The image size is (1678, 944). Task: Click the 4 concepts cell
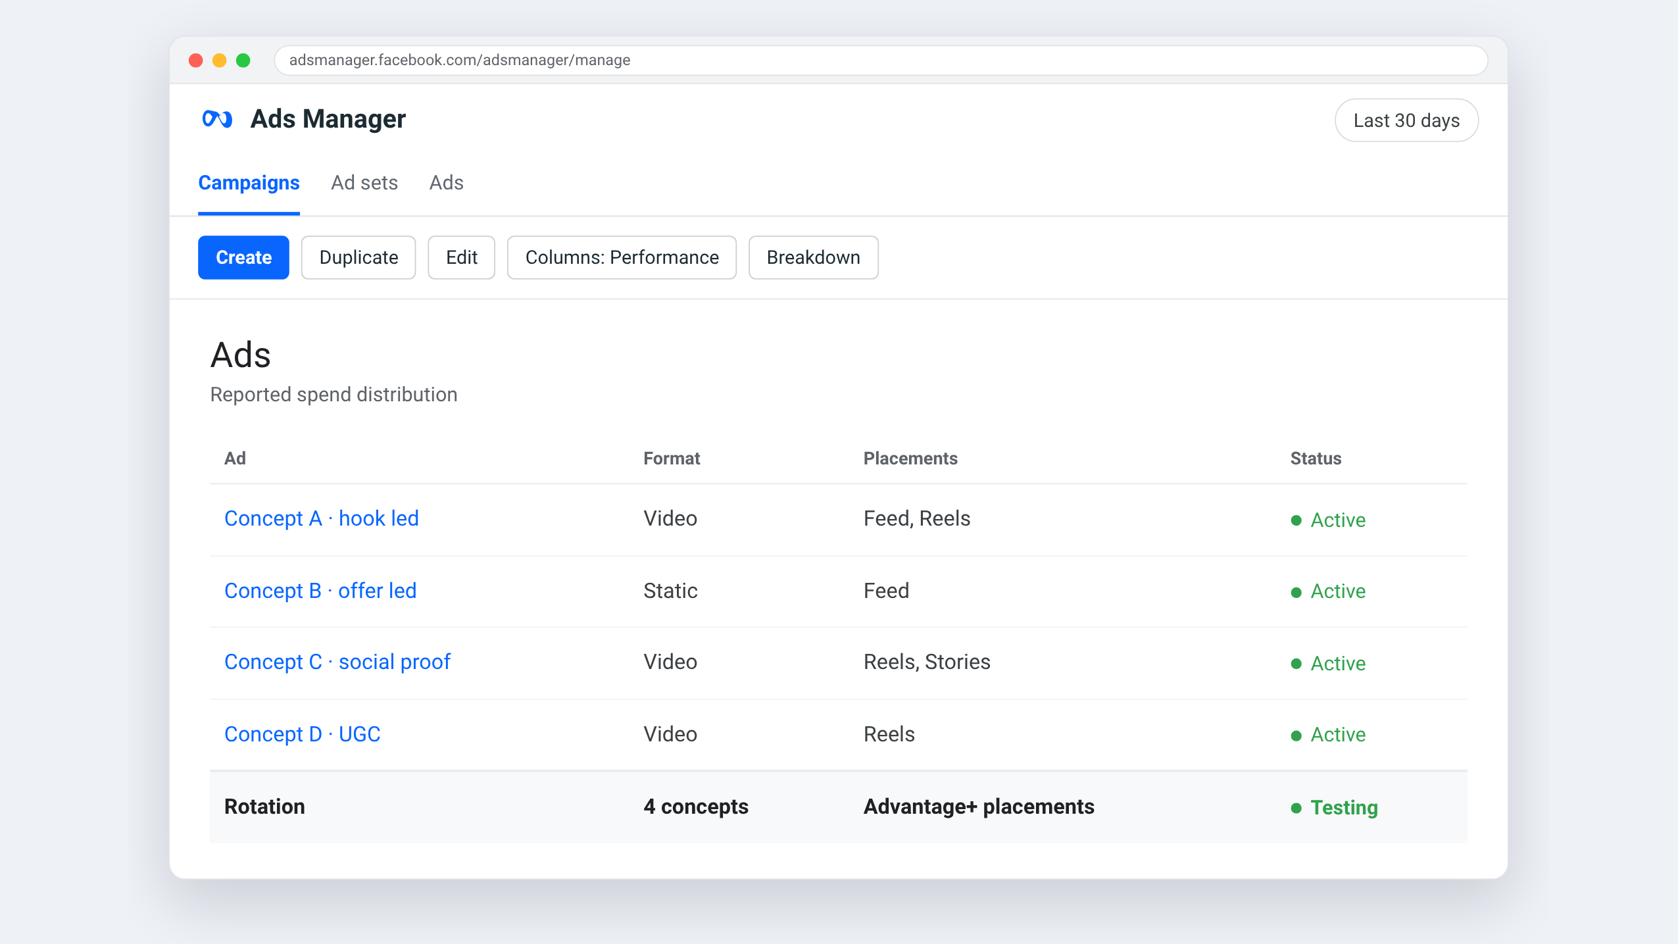click(696, 807)
